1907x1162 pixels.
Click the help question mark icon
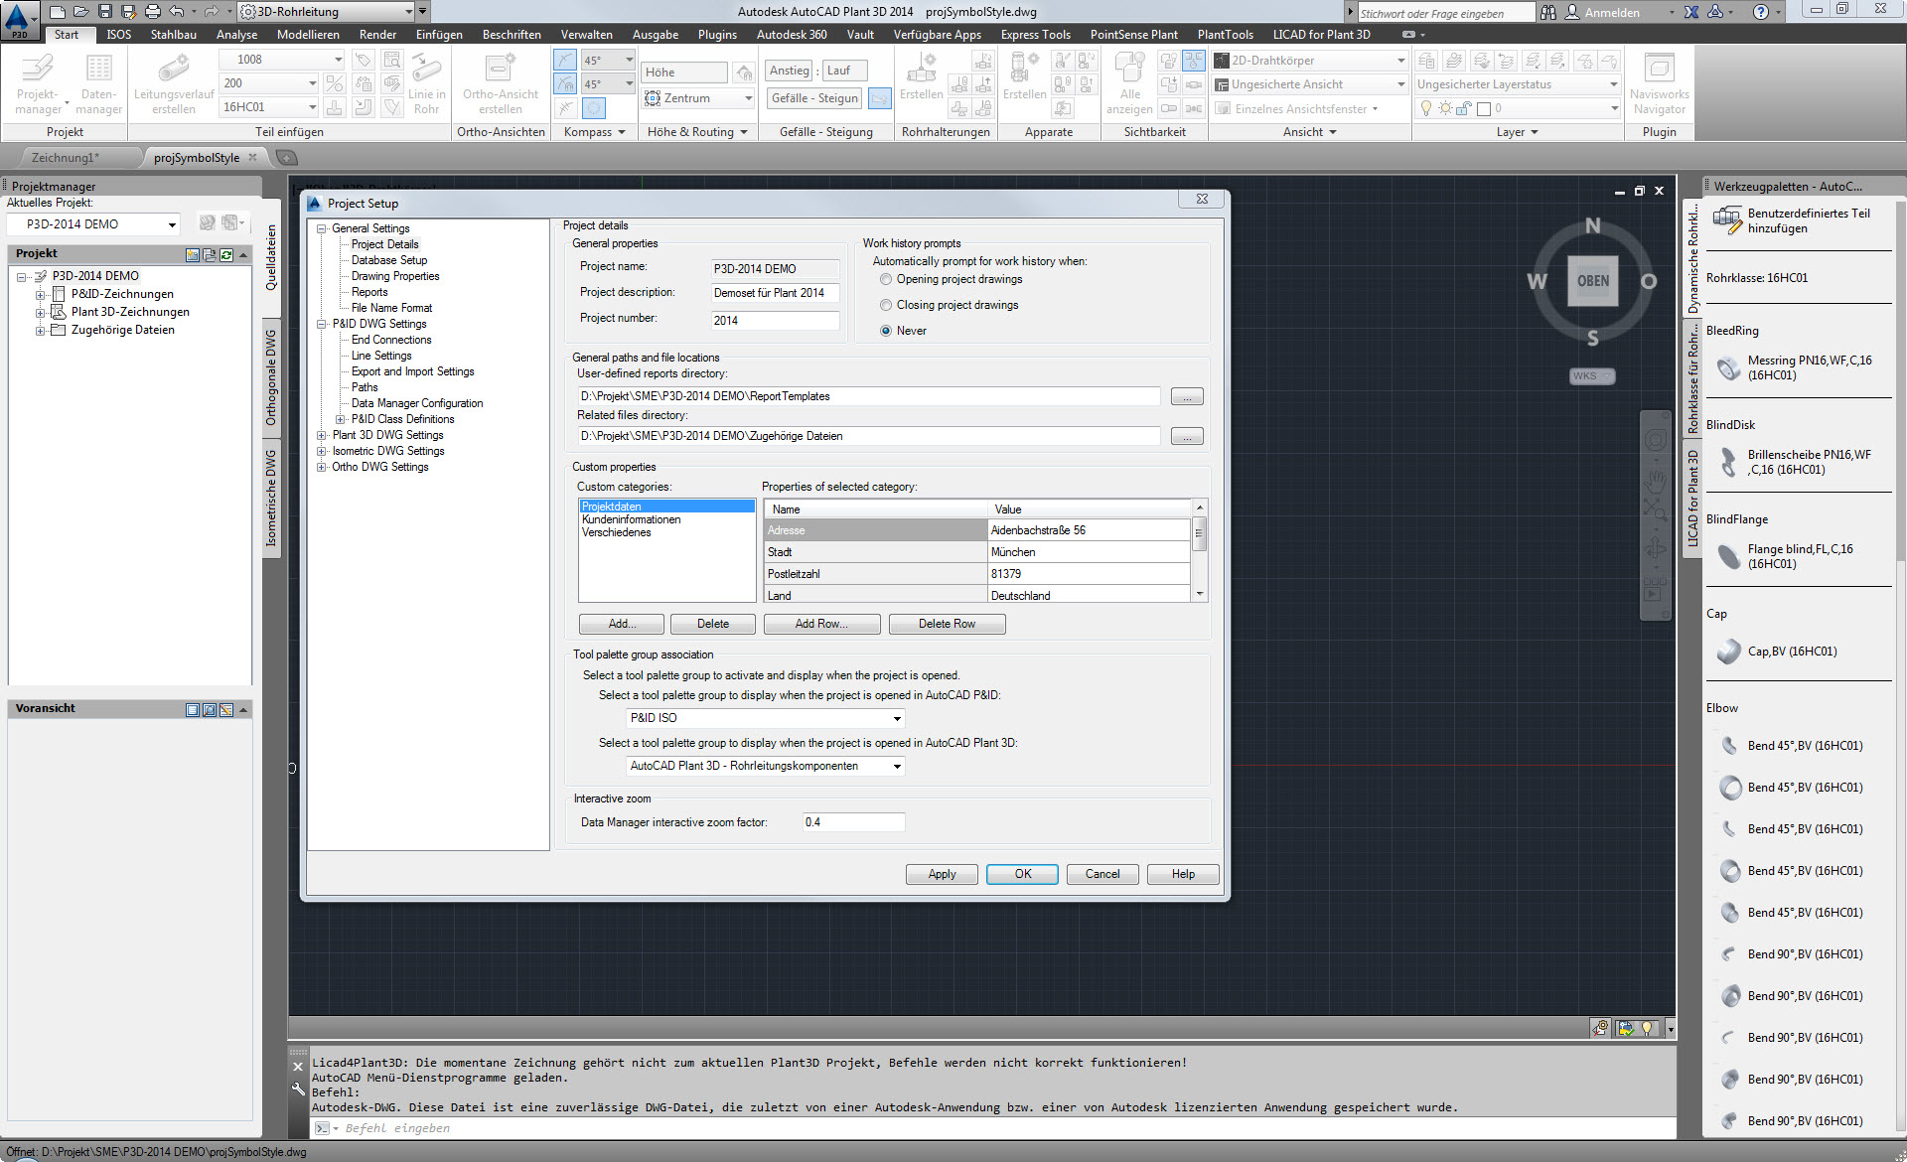(x=1761, y=12)
